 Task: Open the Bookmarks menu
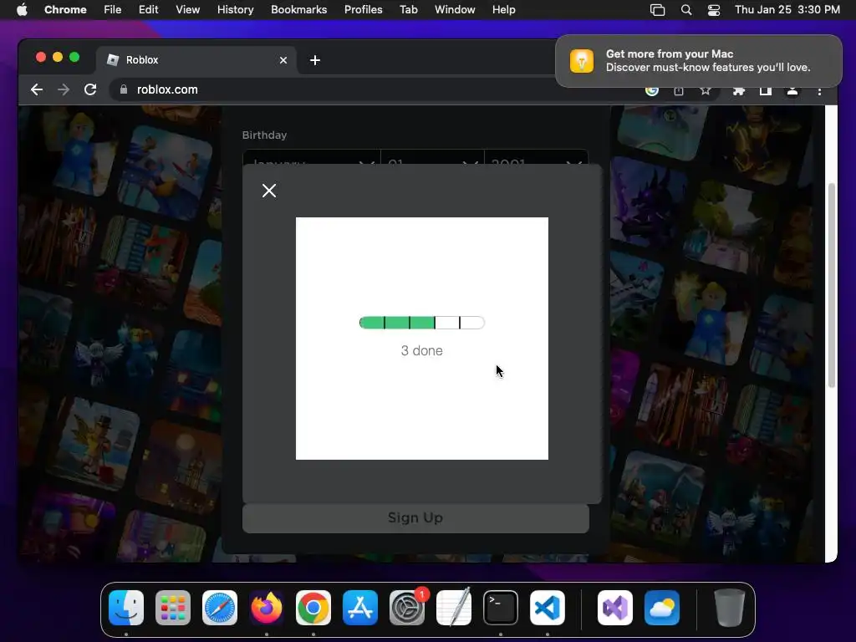pos(298,10)
